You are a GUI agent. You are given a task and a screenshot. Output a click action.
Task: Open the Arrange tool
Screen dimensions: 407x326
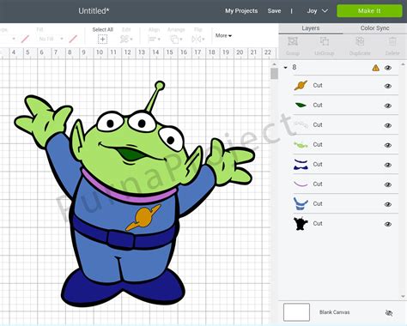[x=176, y=39]
